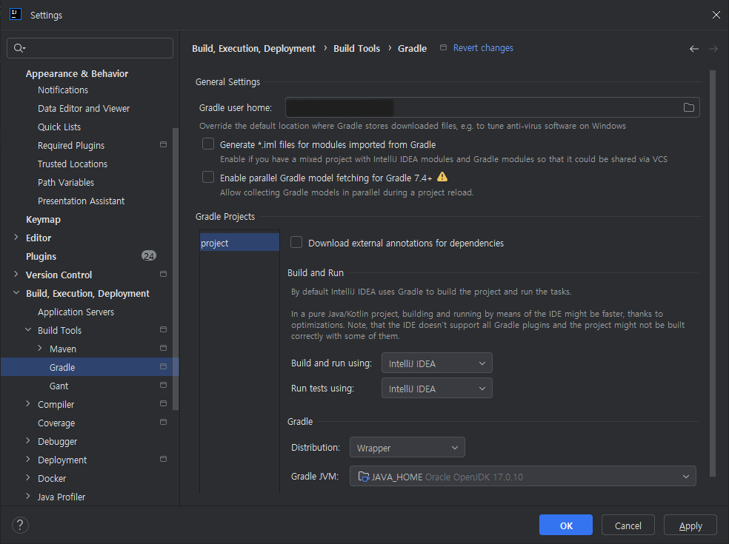The width and height of the screenshot is (729, 544).
Task: Select Application Servers item
Action: [x=76, y=312]
